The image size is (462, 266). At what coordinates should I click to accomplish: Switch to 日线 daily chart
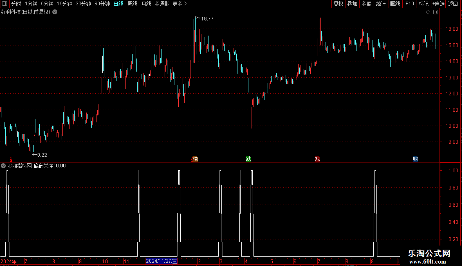(119, 4)
